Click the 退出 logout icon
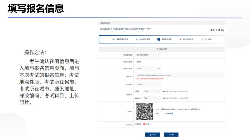The width and height of the screenshot is (250, 140). click(x=219, y=30)
